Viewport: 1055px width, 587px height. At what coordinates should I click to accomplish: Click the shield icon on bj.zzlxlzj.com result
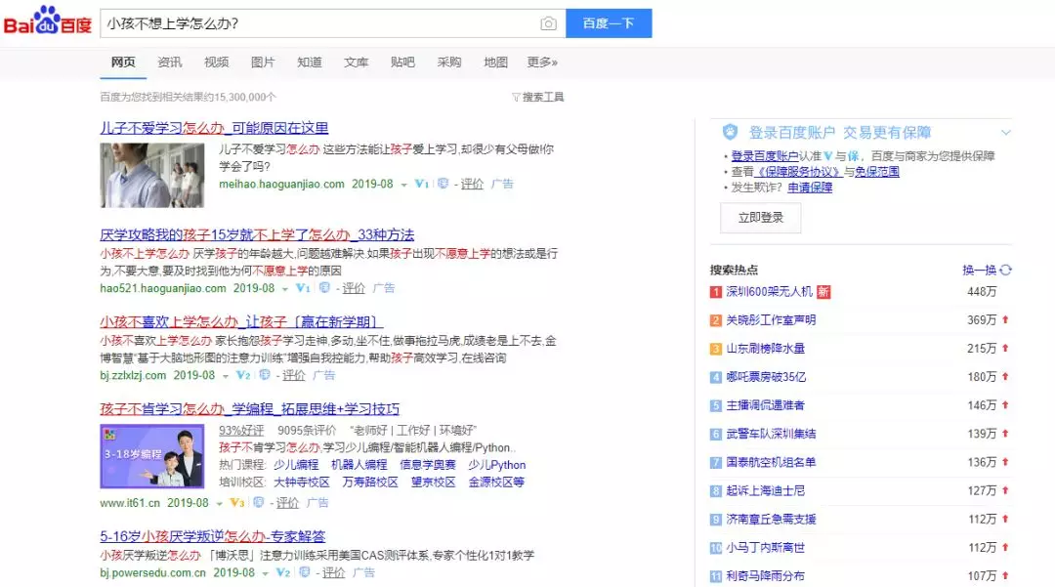265,374
